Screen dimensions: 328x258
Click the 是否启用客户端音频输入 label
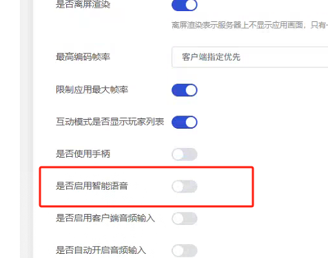click(105, 218)
